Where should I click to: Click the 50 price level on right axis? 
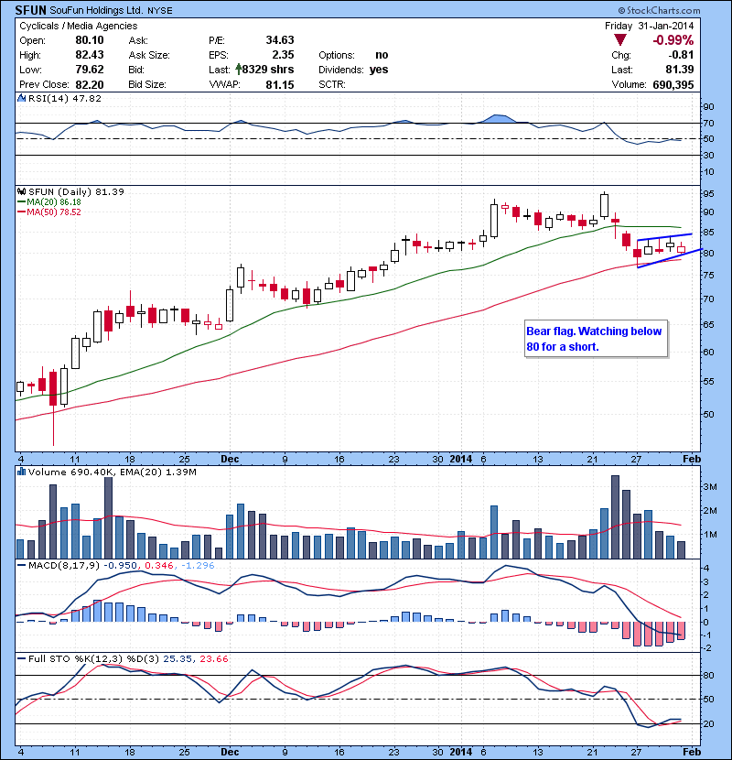point(708,415)
